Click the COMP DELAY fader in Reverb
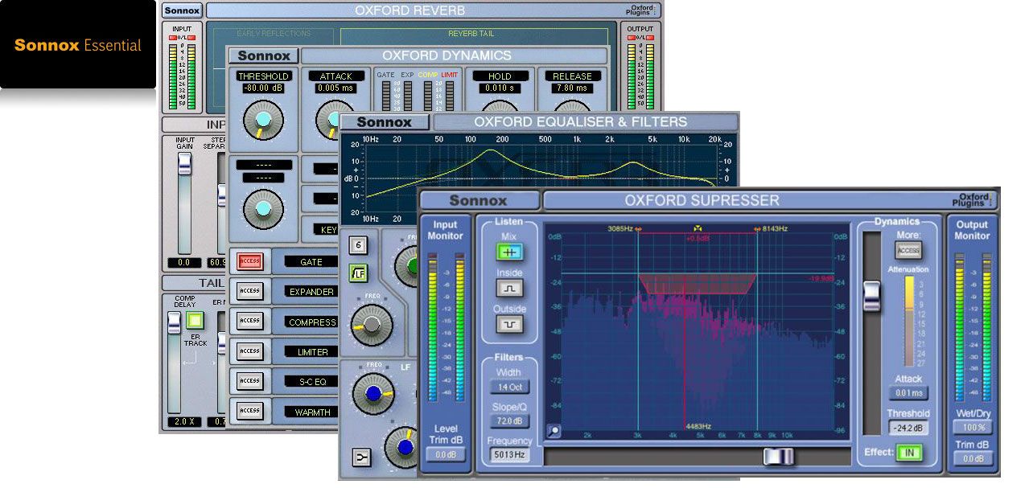This screenshot has width=1025, height=488. 175,323
